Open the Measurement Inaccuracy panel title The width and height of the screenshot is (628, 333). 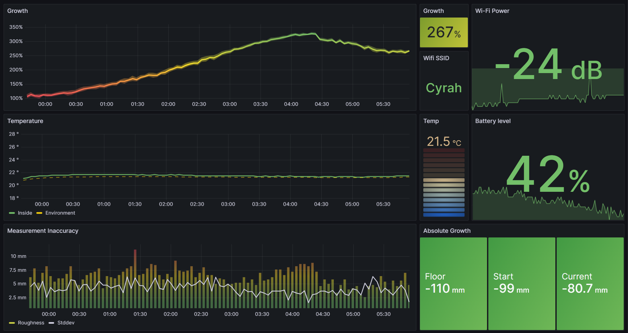[x=43, y=231]
